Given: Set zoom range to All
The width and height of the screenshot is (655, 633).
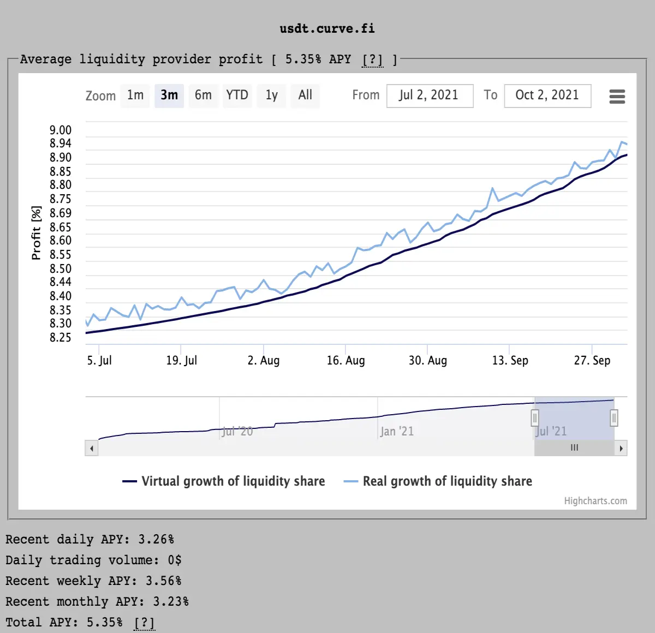Looking at the screenshot, I should 305,95.
